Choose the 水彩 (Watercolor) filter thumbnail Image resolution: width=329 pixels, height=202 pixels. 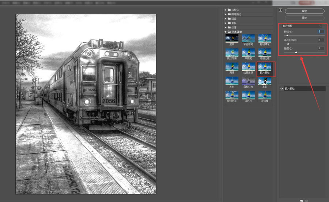[x=265, y=81]
